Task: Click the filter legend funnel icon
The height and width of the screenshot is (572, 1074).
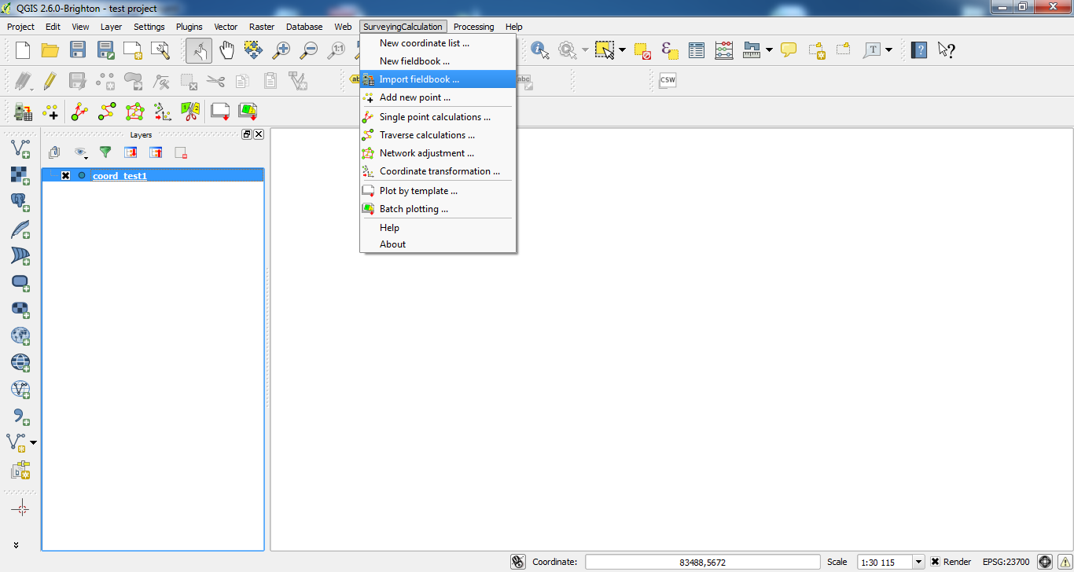Action: [x=105, y=152]
